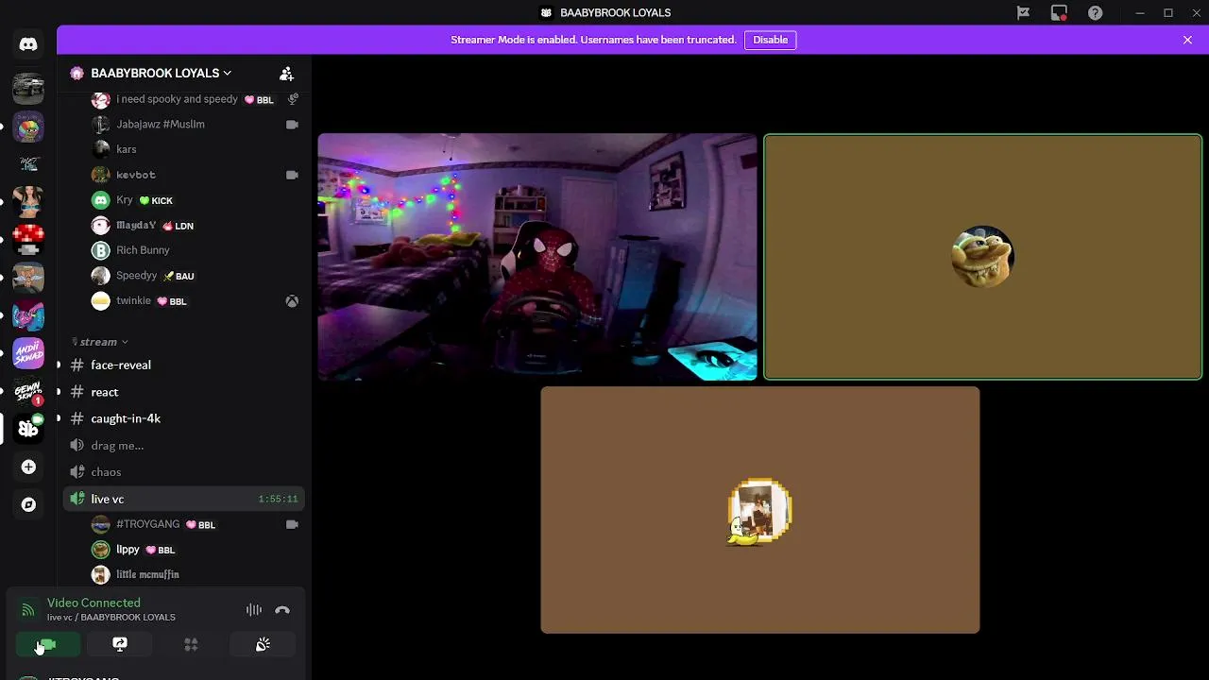
Task: Open Discord home direct messages icon
Action: (x=28, y=44)
